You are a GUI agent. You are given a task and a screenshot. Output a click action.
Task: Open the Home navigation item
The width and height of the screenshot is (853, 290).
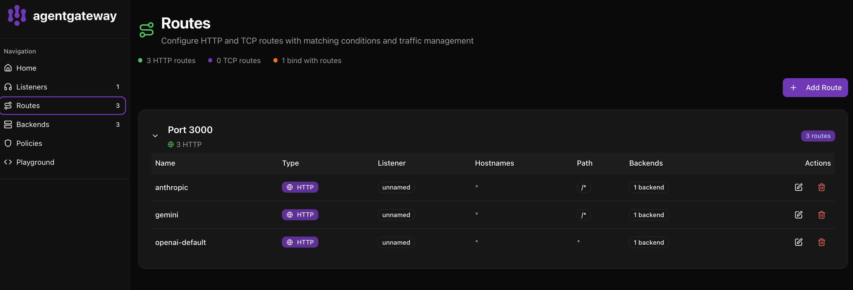pos(26,68)
